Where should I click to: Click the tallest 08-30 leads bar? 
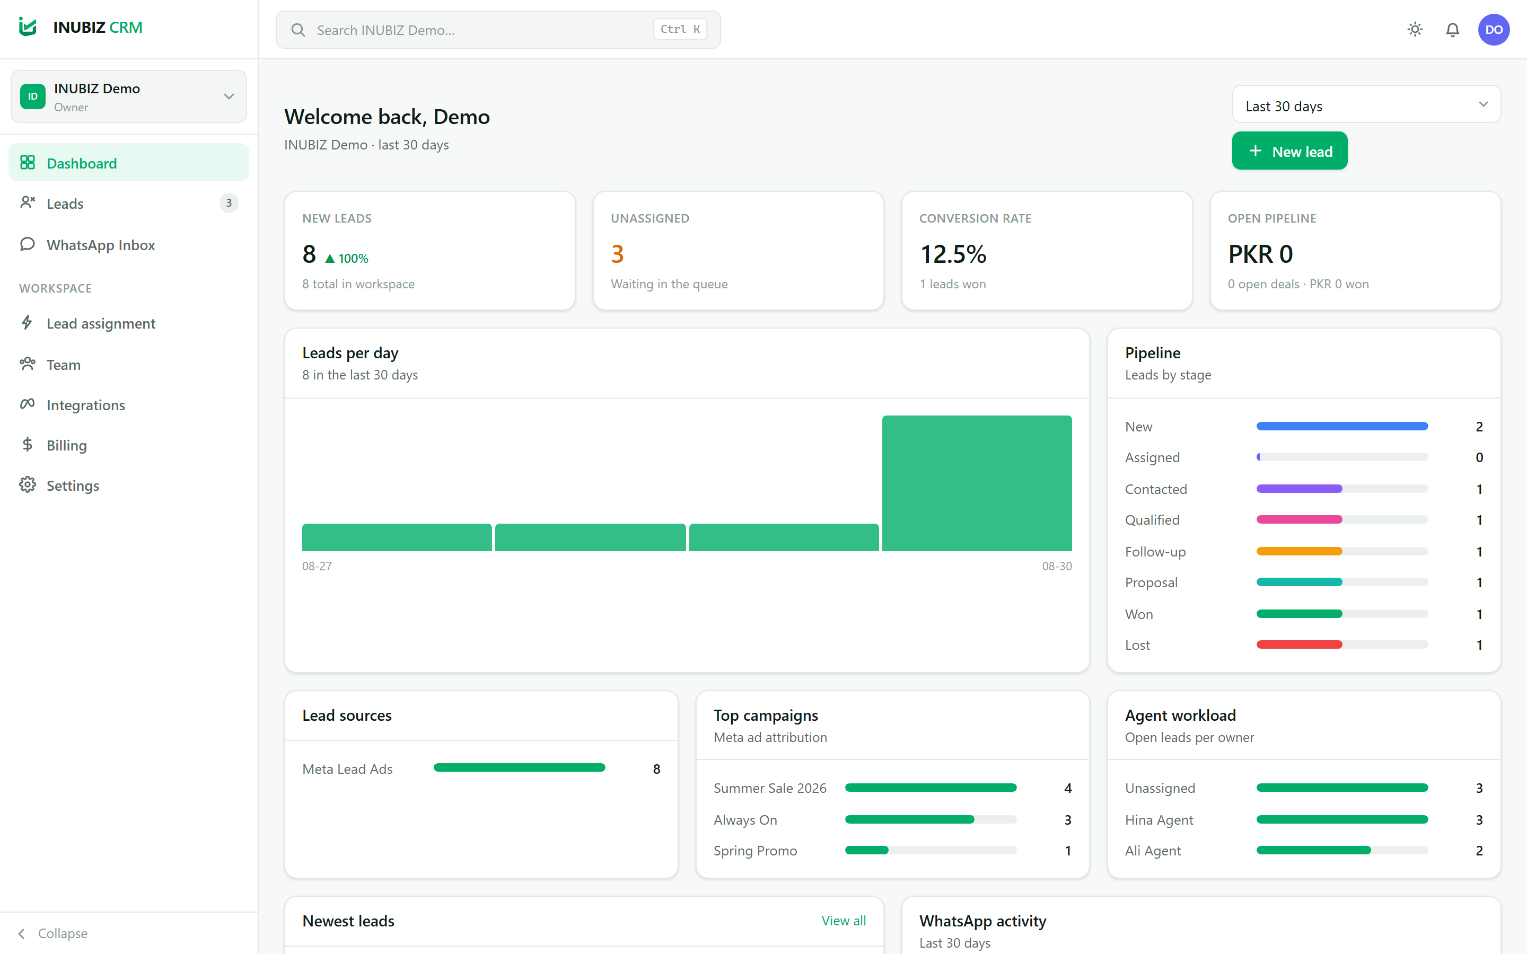point(977,483)
